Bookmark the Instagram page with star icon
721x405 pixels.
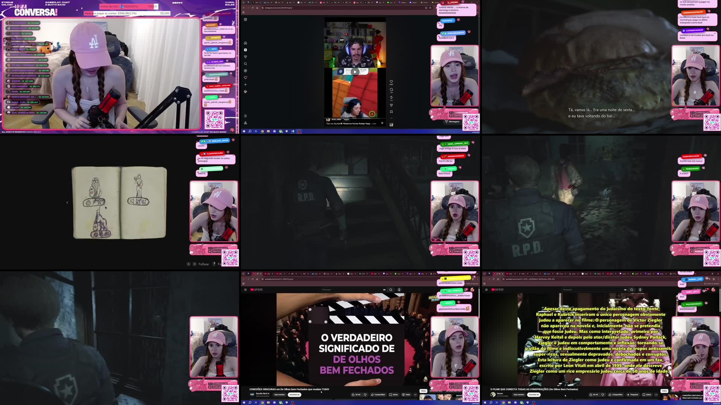[430, 8]
